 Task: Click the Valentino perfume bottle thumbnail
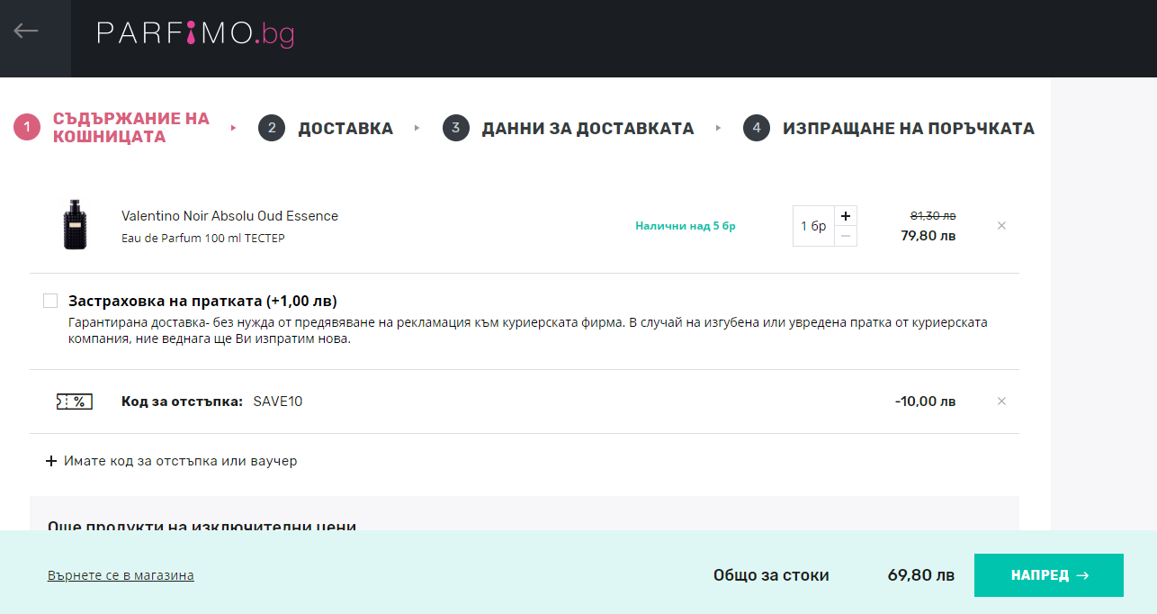pos(76,225)
